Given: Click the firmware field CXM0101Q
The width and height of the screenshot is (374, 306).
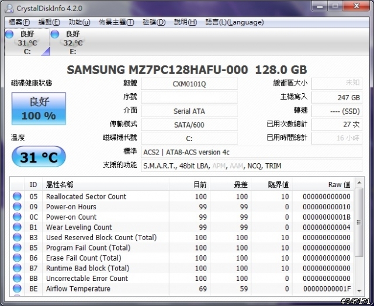Looking at the screenshot, I should pyautogui.click(x=189, y=84).
